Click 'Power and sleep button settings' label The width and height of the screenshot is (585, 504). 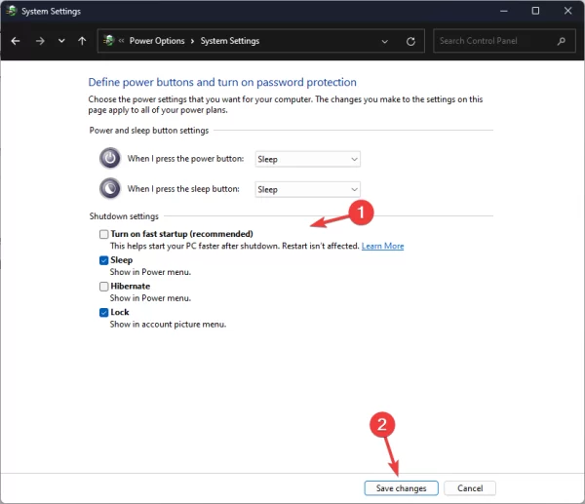149,131
